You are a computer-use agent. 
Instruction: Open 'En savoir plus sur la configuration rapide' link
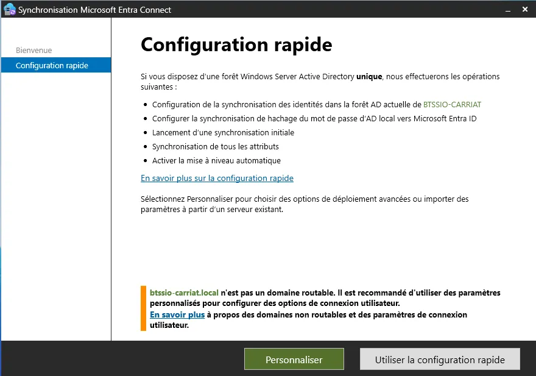click(x=217, y=179)
